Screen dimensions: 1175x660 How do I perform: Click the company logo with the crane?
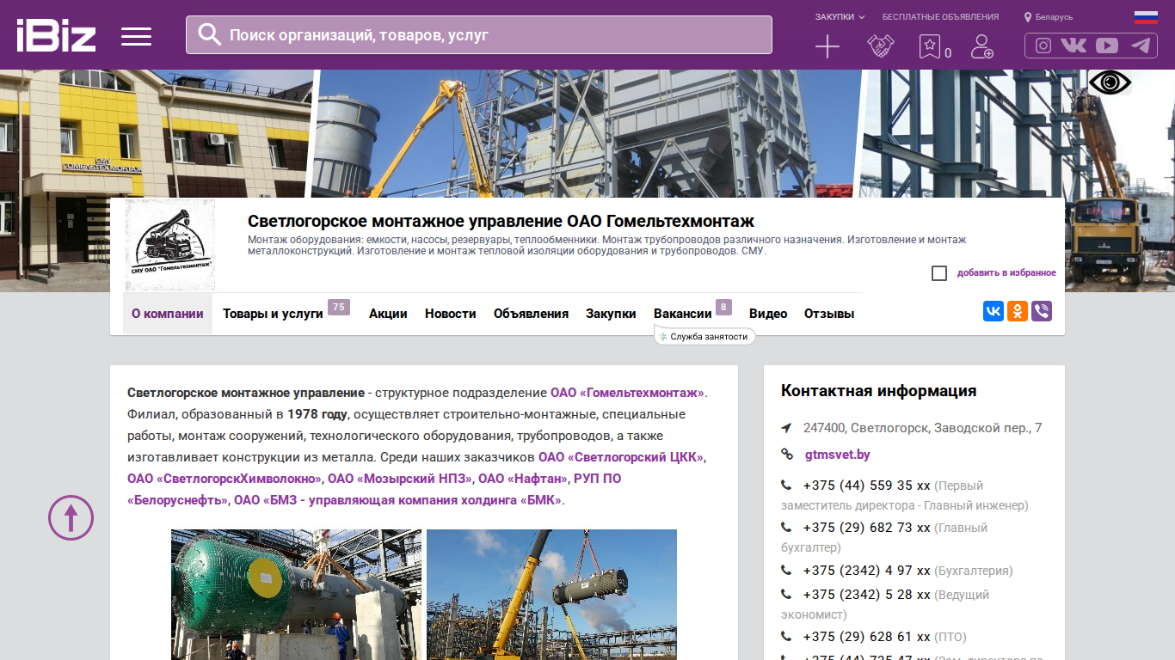(170, 245)
